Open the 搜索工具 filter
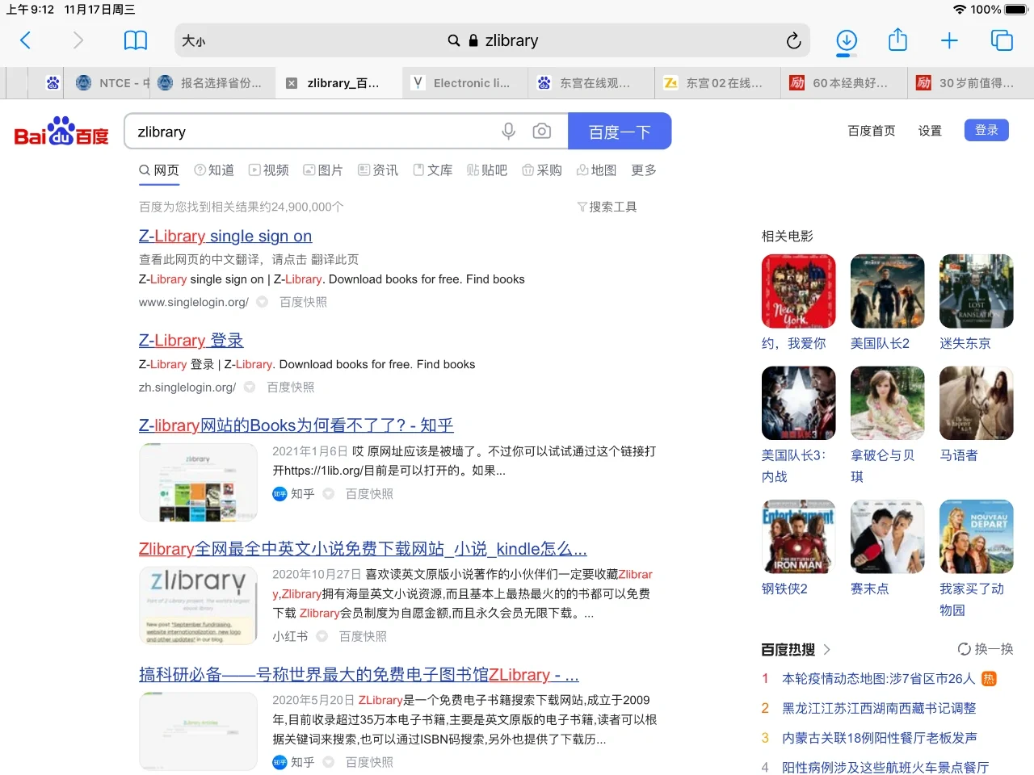1034x775 pixels. pos(607,207)
